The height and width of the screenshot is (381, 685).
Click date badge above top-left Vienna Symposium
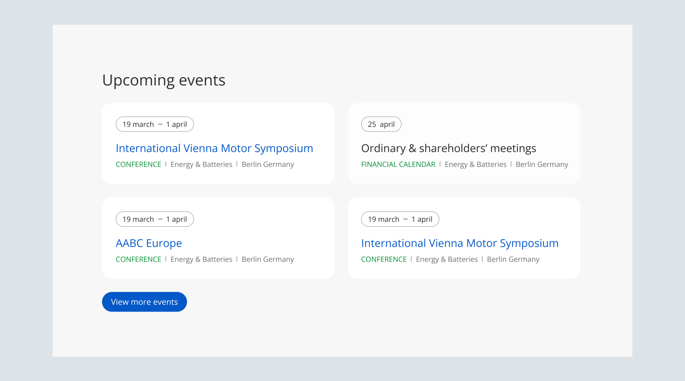click(155, 124)
